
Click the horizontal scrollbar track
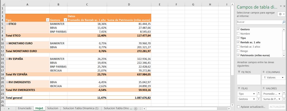click(222, 109)
